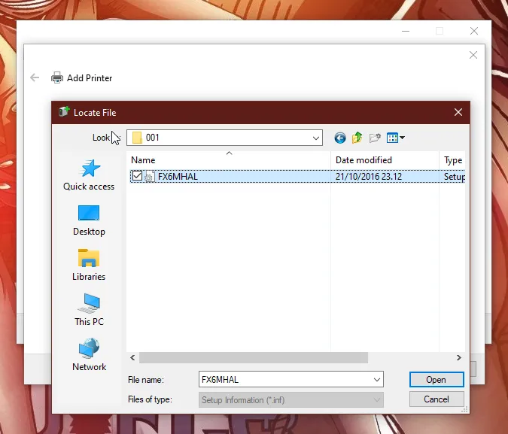
Task: Click the Open button
Action: tap(436, 380)
